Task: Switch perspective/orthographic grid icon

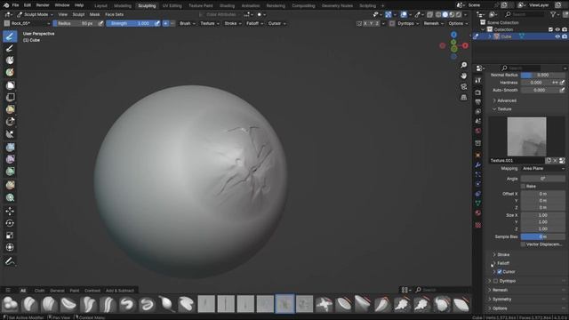Action: point(464,97)
